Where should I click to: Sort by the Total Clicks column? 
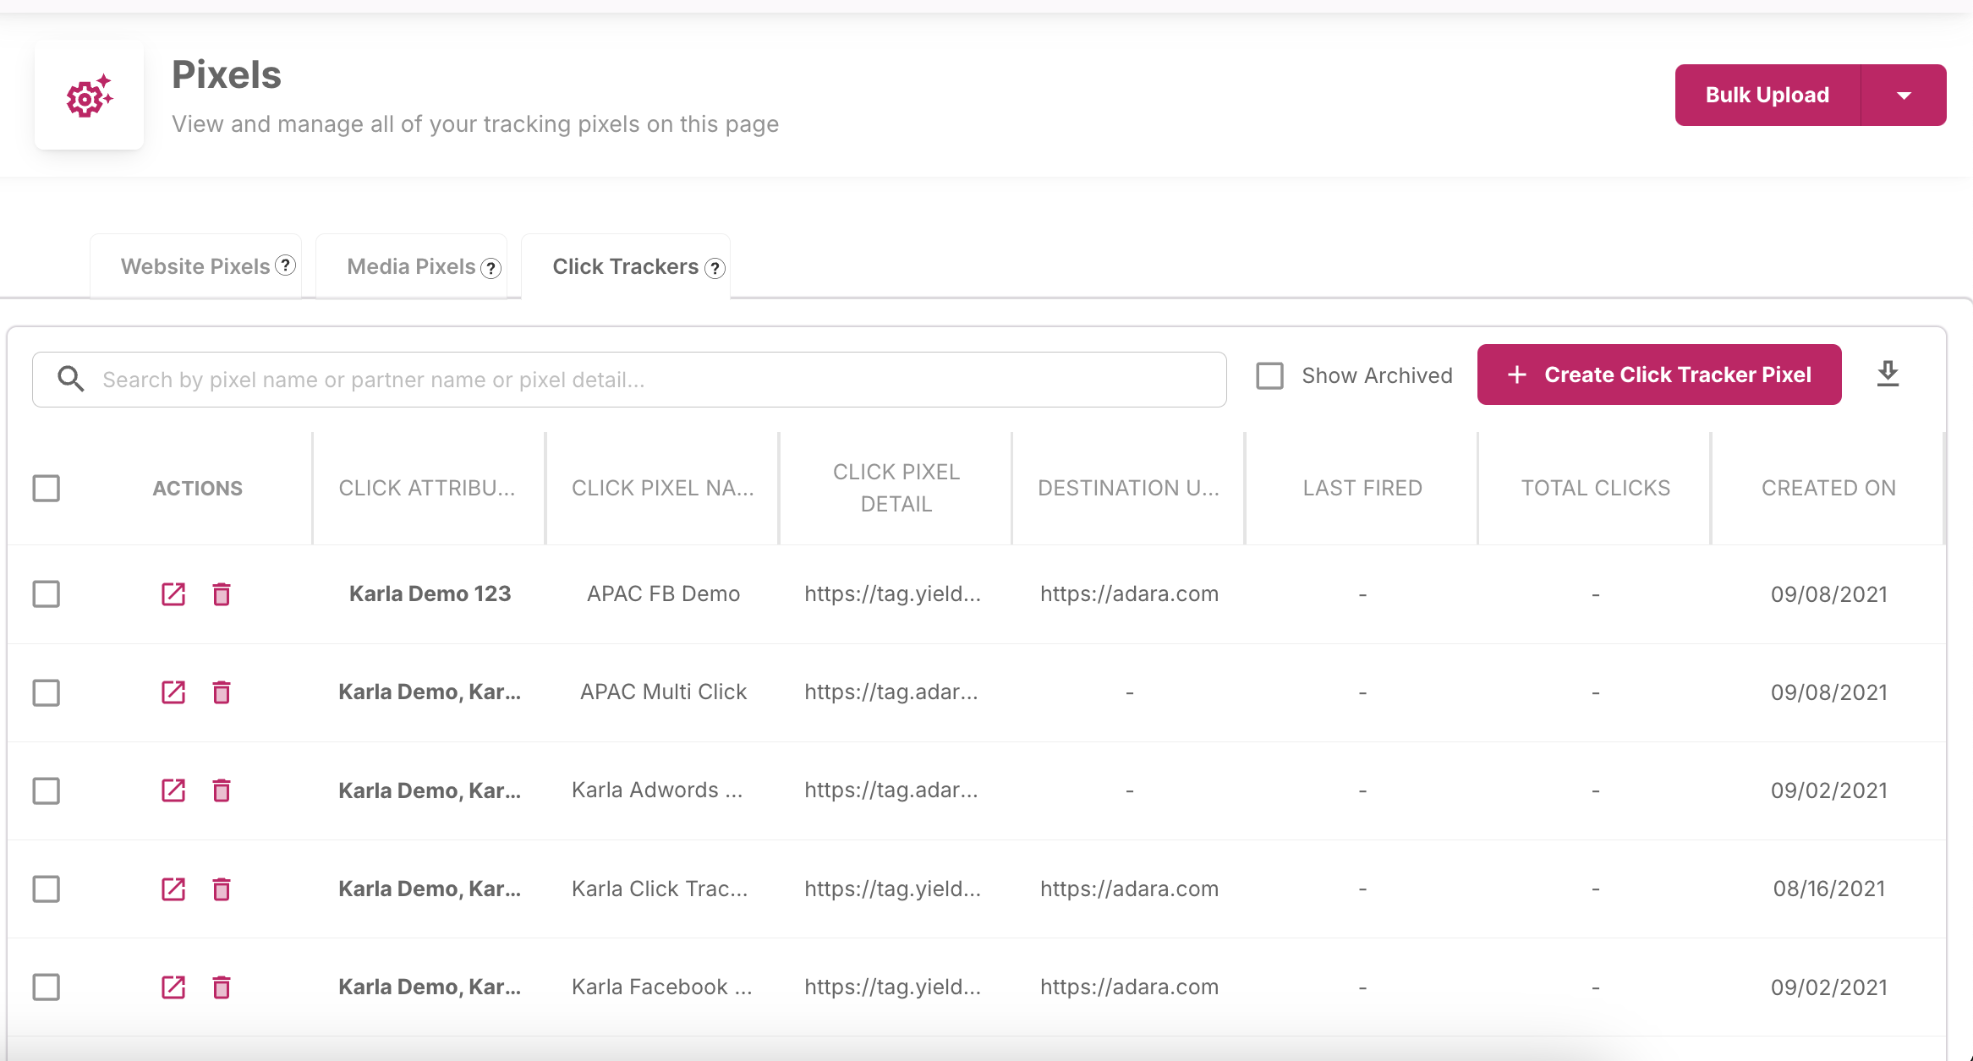pyautogui.click(x=1596, y=488)
